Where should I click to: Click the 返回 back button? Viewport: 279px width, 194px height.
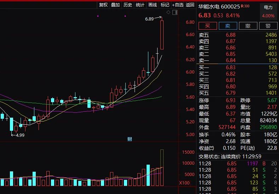(190, 5)
